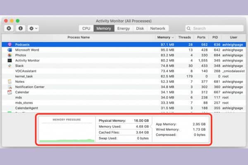Click the Notification Center process icon
This screenshot has width=248, height=165.
10,87
